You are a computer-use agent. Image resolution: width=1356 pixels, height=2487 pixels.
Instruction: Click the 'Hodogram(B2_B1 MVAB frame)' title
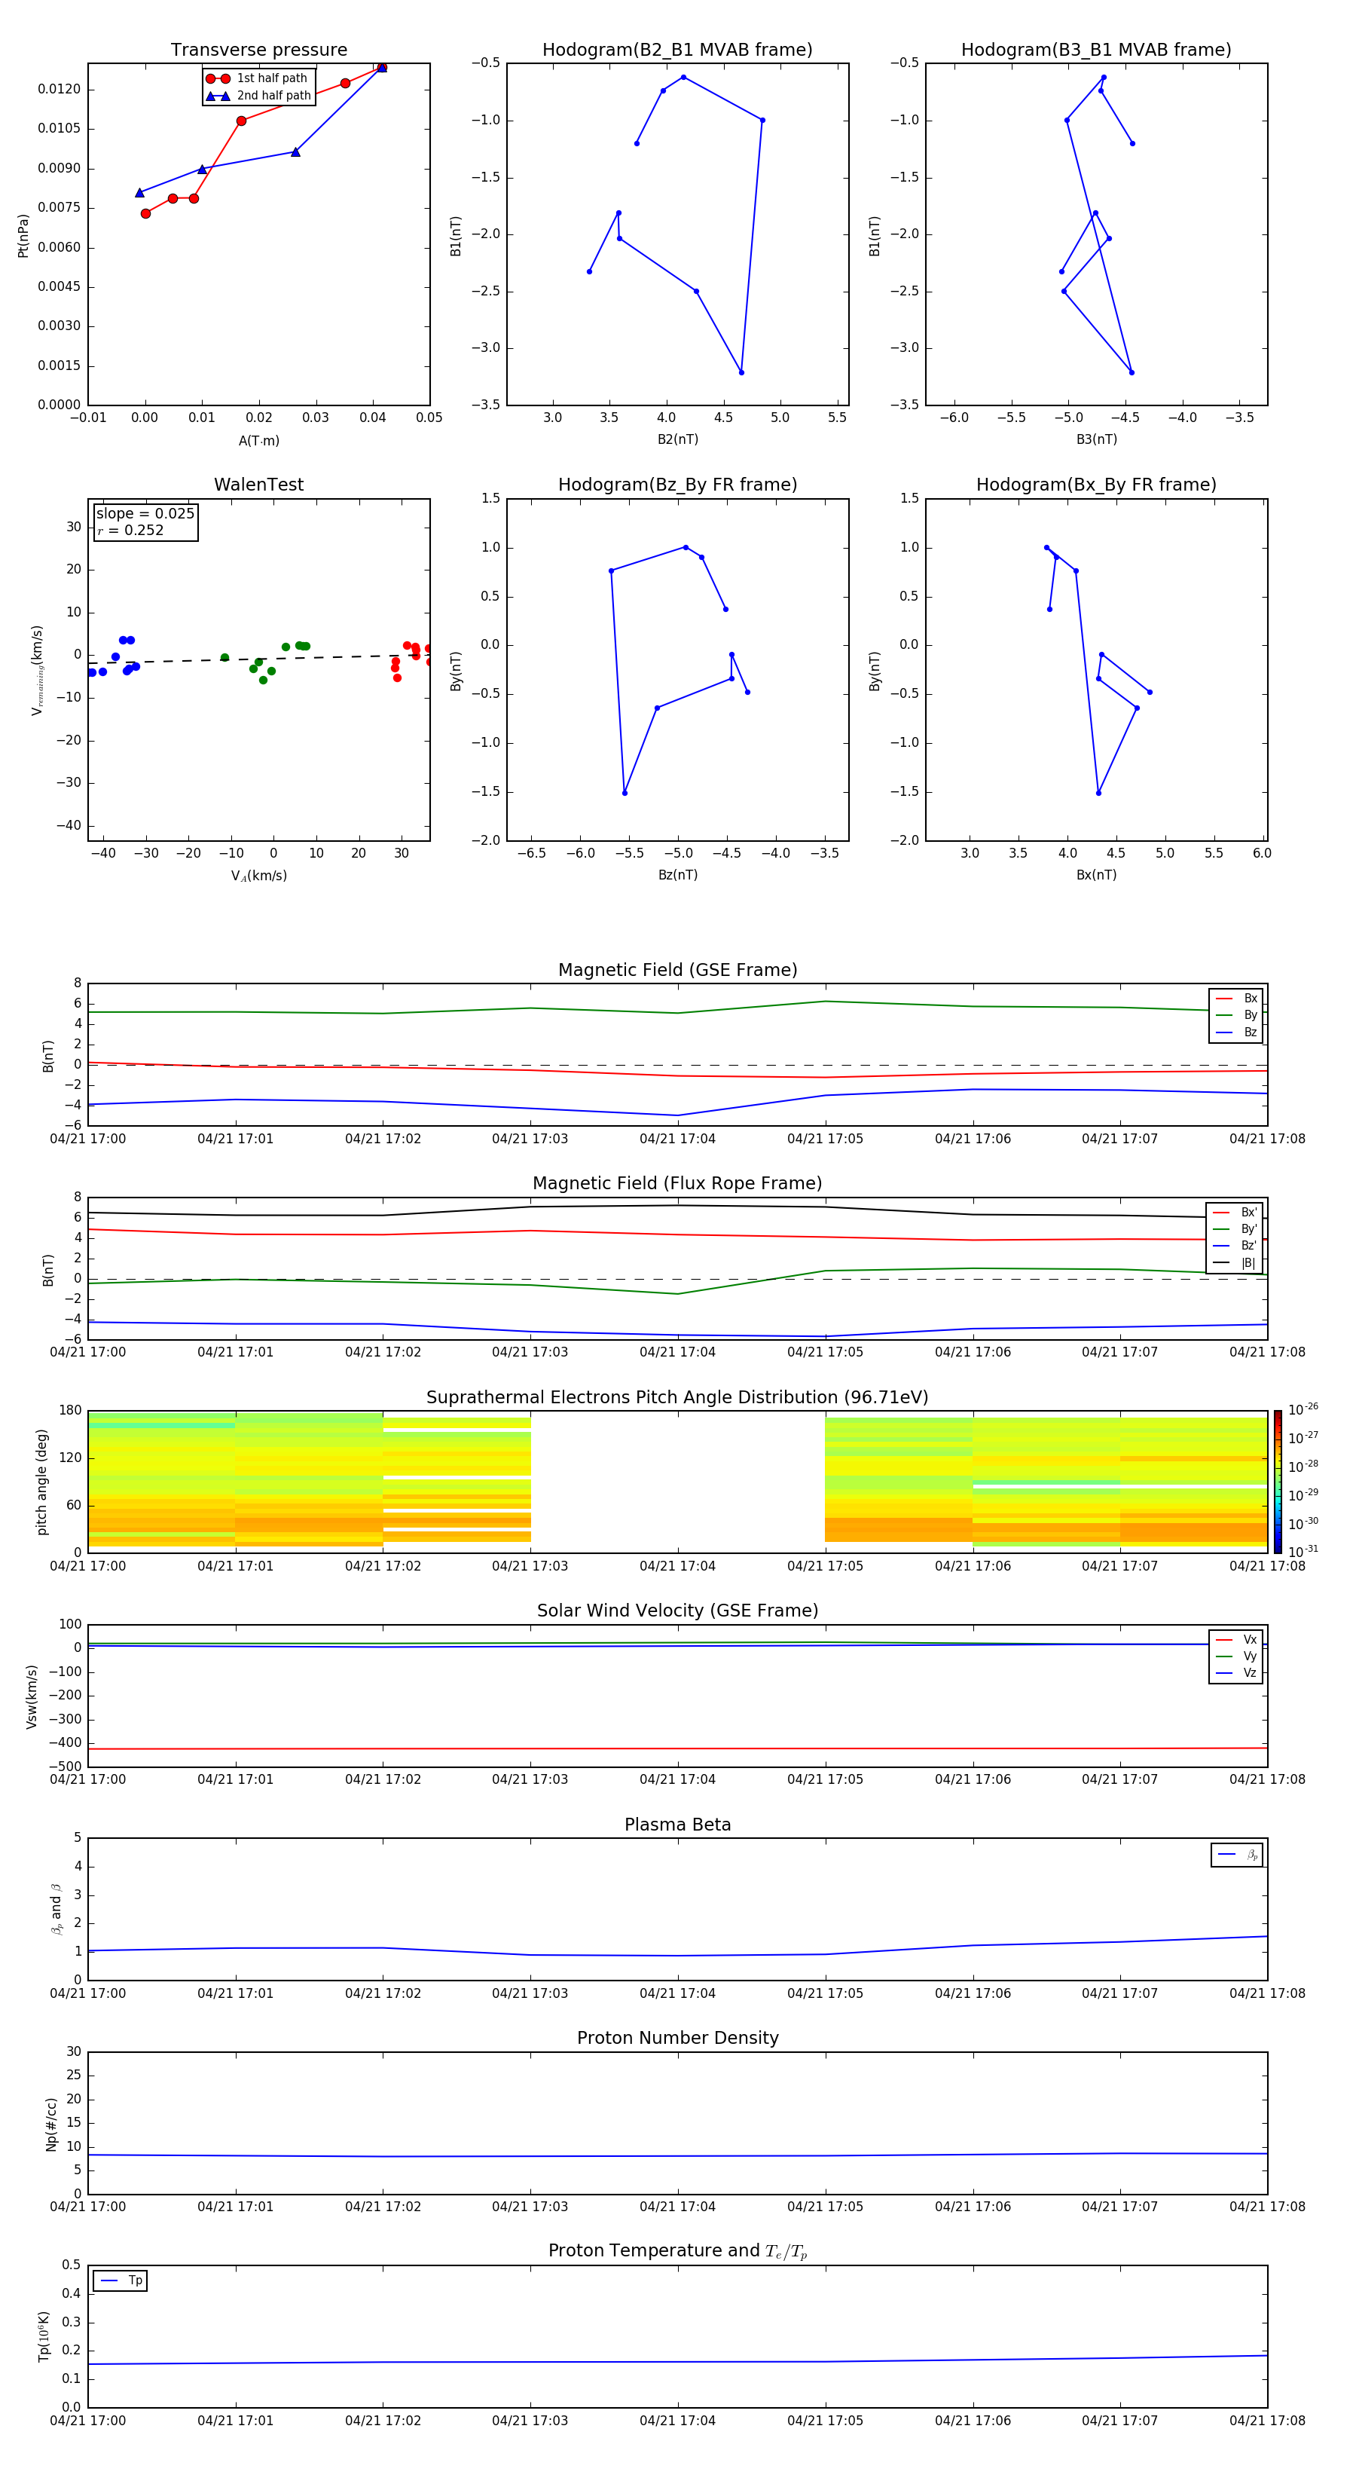tap(676, 49)
